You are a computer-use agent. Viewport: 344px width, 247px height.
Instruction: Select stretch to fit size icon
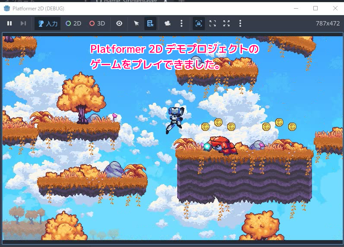click(x=226, y=23)
